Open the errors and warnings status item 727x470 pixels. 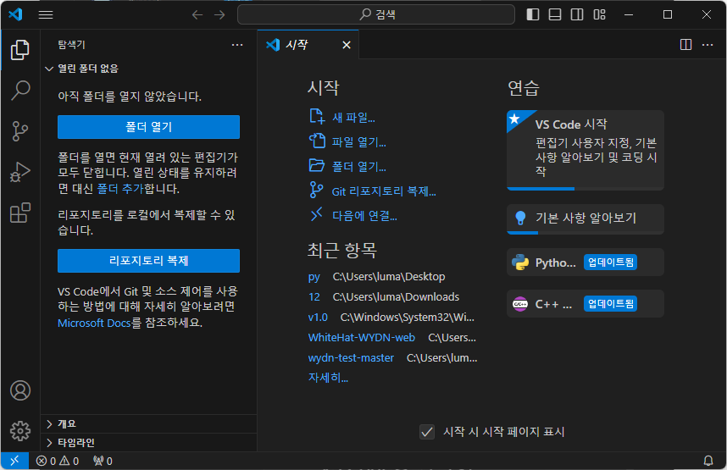[58, 461]
